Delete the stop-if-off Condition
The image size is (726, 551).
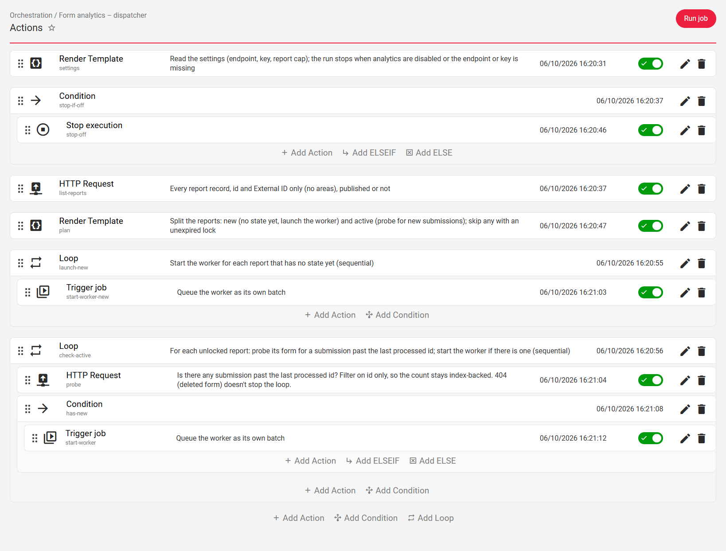702,101
